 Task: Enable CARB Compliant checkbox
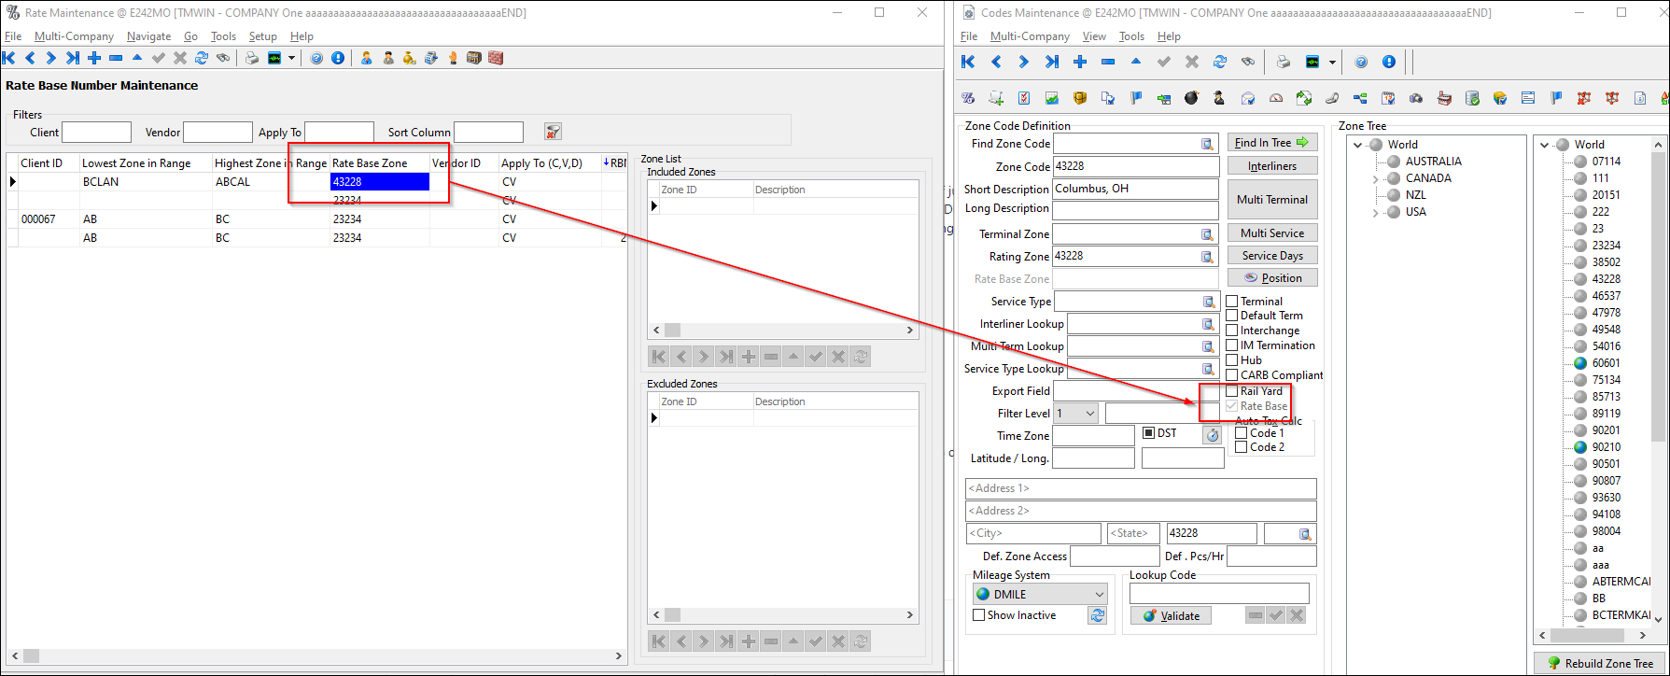(x=1232, y=375)
